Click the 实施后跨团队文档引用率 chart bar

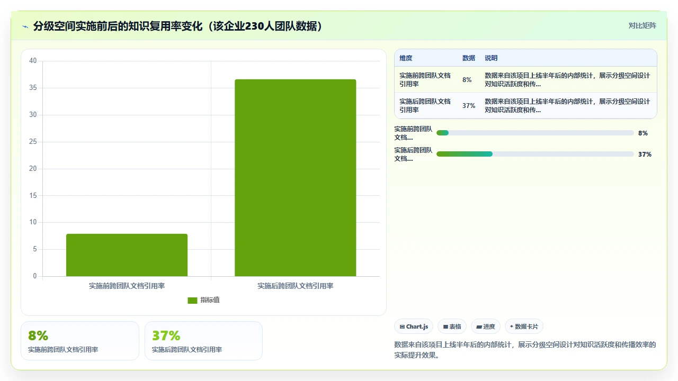[x=296, y=178]
